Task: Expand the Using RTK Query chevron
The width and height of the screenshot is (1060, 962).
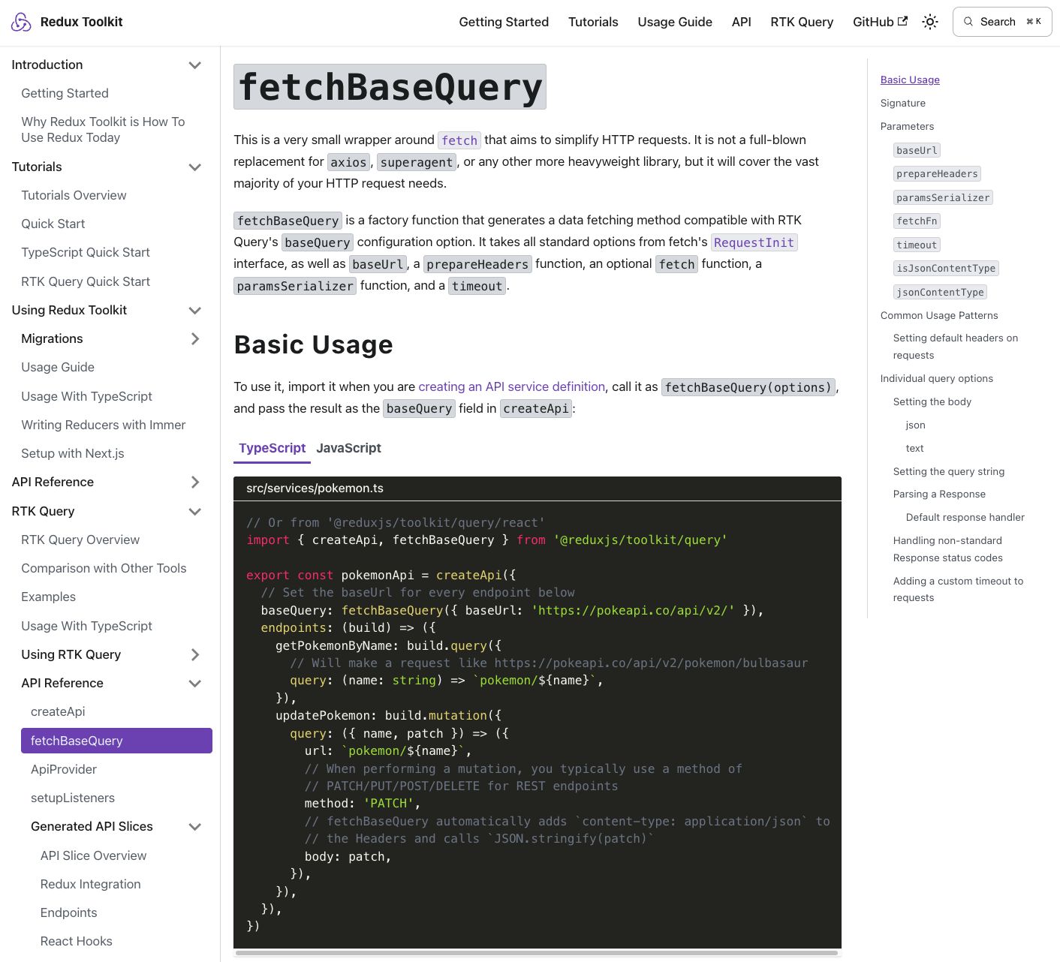Action: [195, 655]
